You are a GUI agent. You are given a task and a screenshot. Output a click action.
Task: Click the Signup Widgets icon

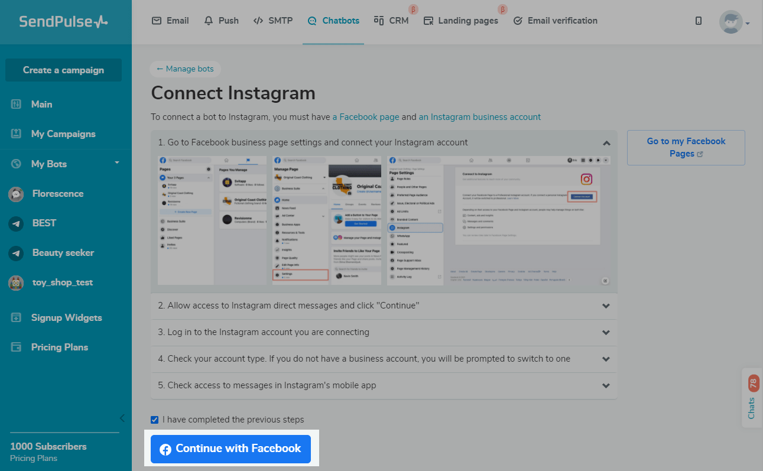click(x=17, y=317)
